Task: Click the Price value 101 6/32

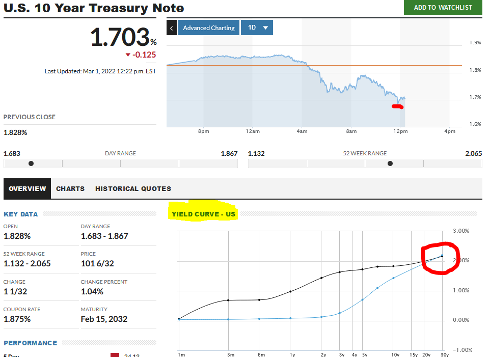Action: 97,264
